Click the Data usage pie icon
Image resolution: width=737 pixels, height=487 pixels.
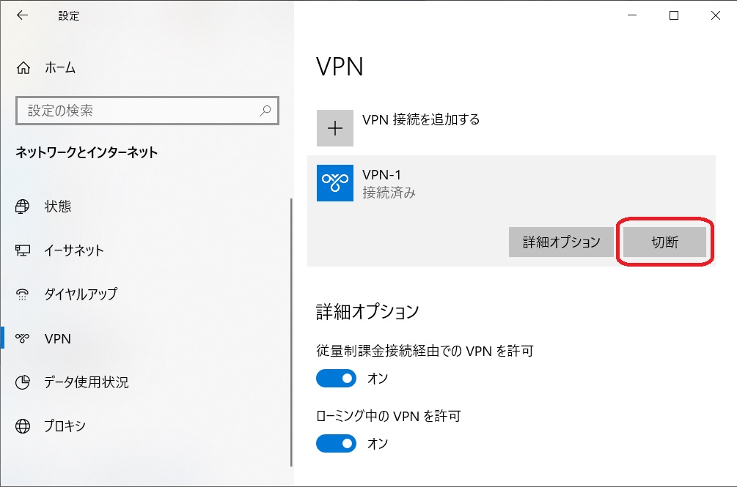click(x=23, y=382)
